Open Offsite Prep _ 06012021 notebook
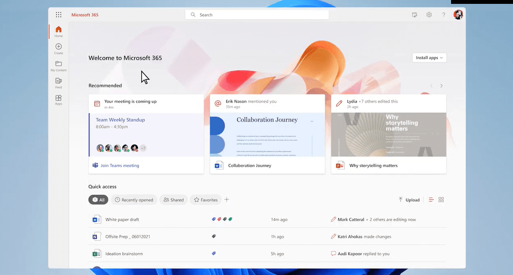 pos(128,237)
